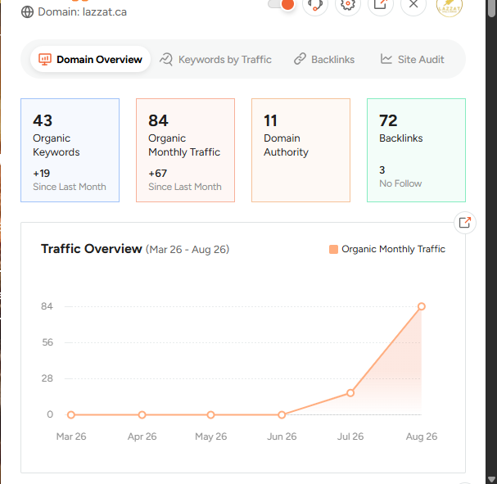
Task: Click the Jun 26 chart data point
Action: (282, 415)
